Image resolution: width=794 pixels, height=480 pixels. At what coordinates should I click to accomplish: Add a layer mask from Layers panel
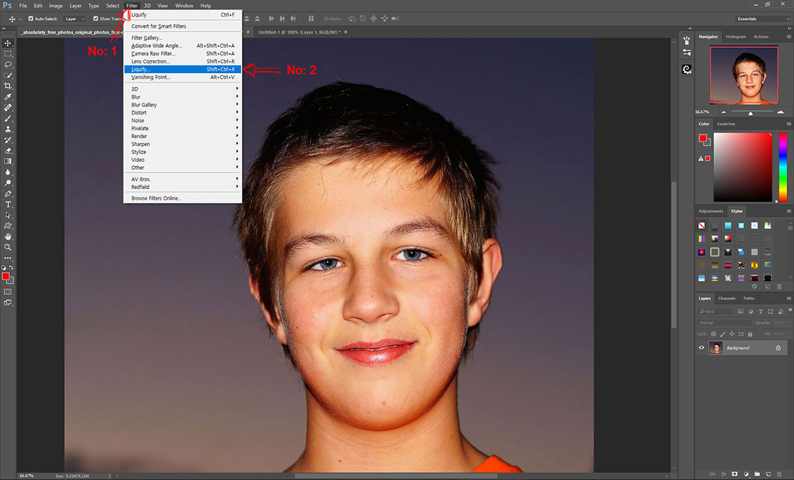pyautogui.click(x=735, y=474)
